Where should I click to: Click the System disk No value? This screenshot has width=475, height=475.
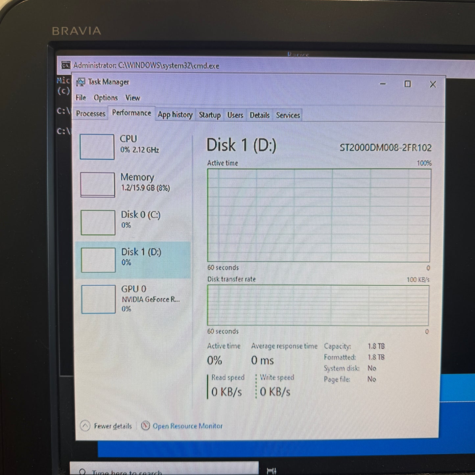(x=372, y=368)
